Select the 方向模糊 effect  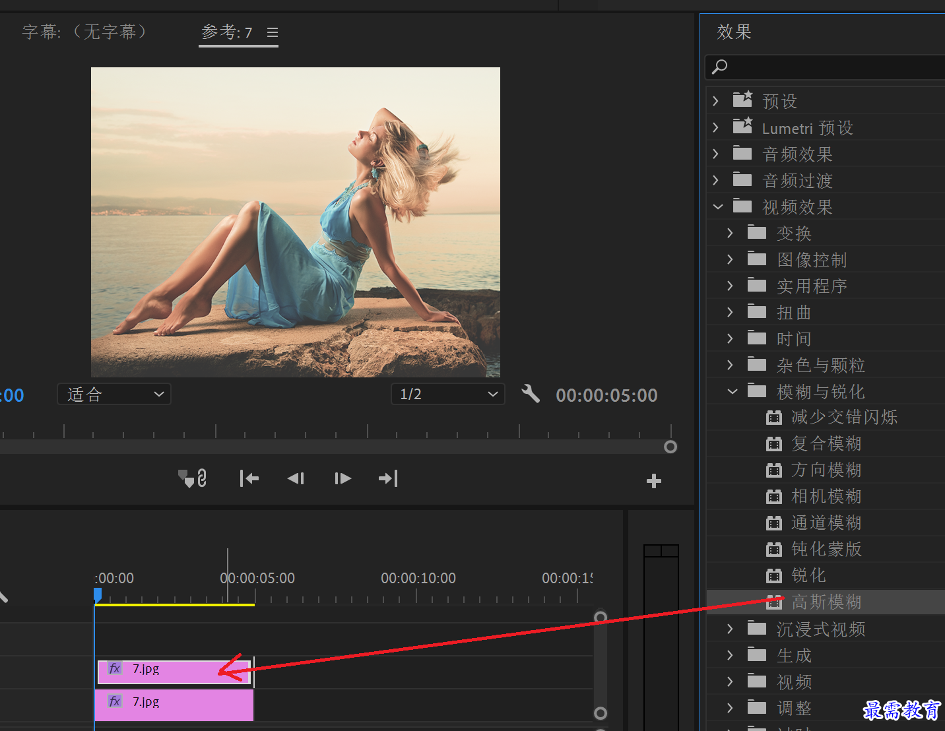(826, 470)
